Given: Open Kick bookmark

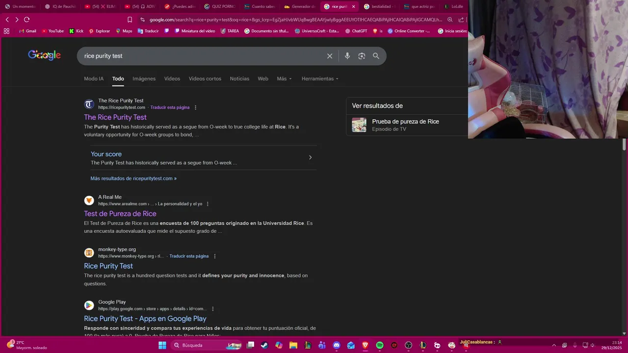Looking at the screenshot, I should pos(76,31).
